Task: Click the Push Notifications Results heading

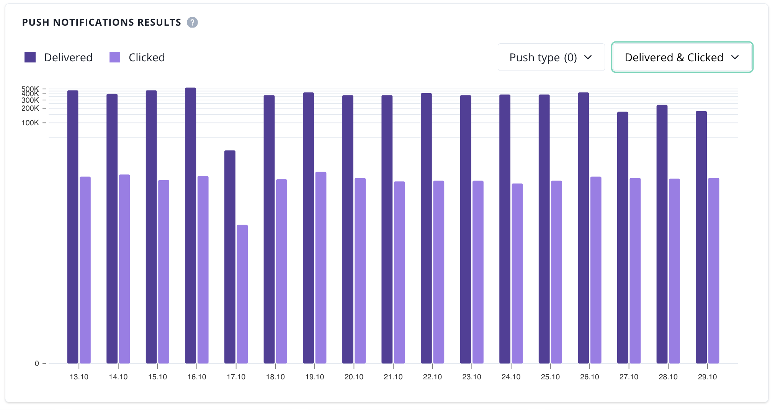Action: pos(101,23)
